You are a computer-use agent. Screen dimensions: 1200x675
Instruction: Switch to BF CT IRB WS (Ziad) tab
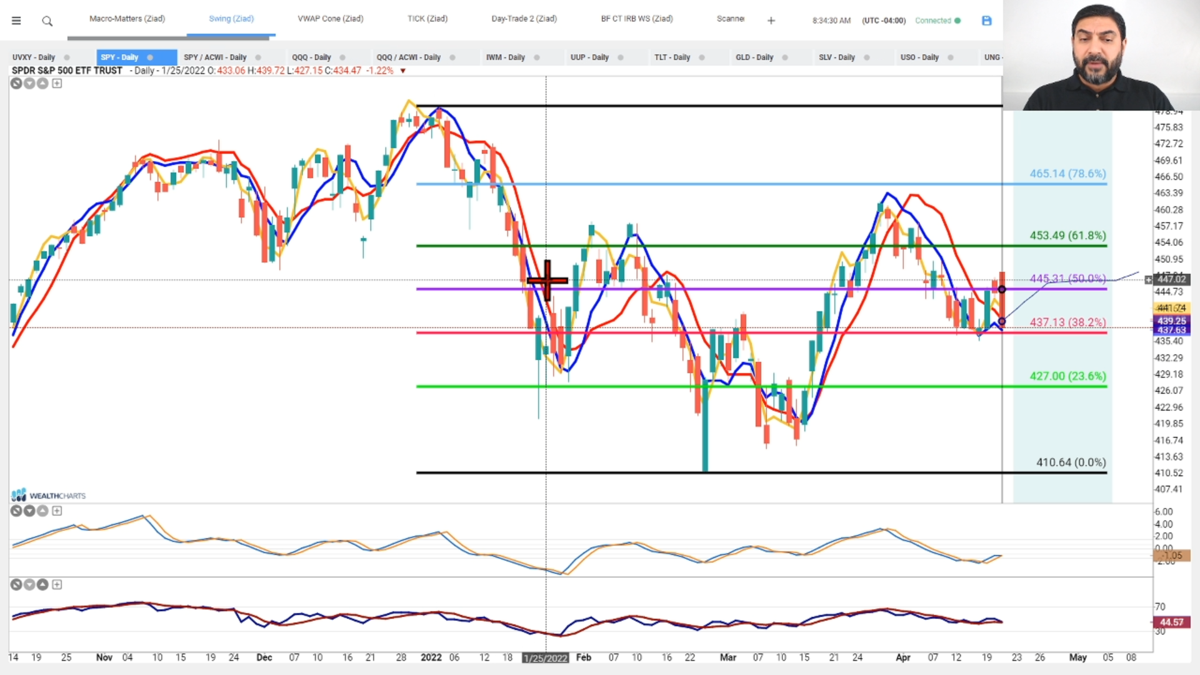click(x=637, y=19)
